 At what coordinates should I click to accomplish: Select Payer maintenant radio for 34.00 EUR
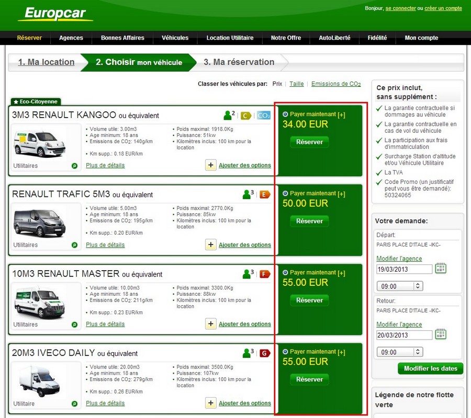point(285,114)
